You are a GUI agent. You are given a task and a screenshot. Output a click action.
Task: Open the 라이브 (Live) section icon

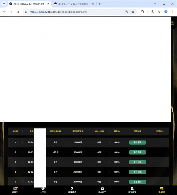[x=15, y=189]
